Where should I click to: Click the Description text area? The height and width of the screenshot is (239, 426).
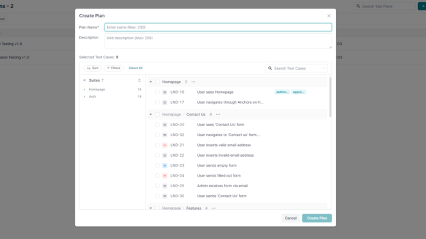tap(218, 41)
